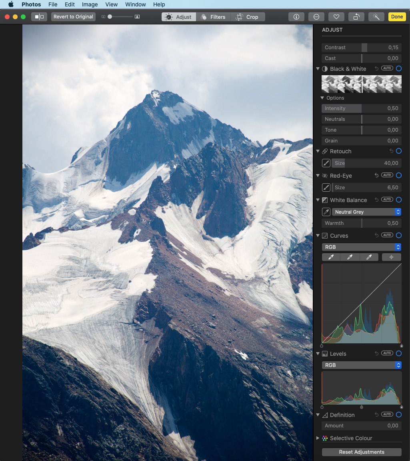
Task: Select the Adjust tab
Action: [179, 17]
